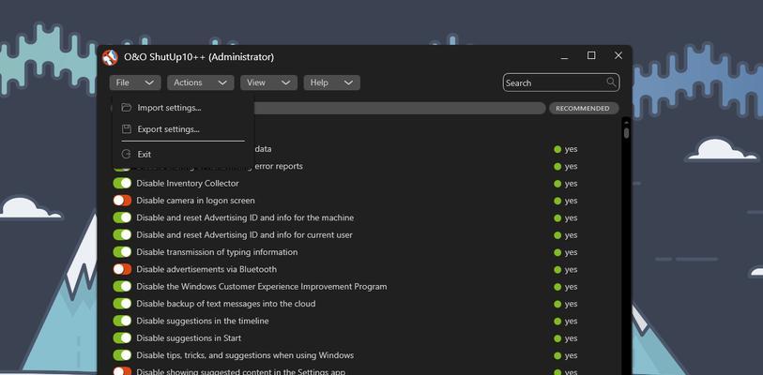Image resolution: width=763 pixels, height=375 pixels.
Task: Click 'Disable suggestions in Start' label
Action: pyautogui.click(x=189, y=338)
